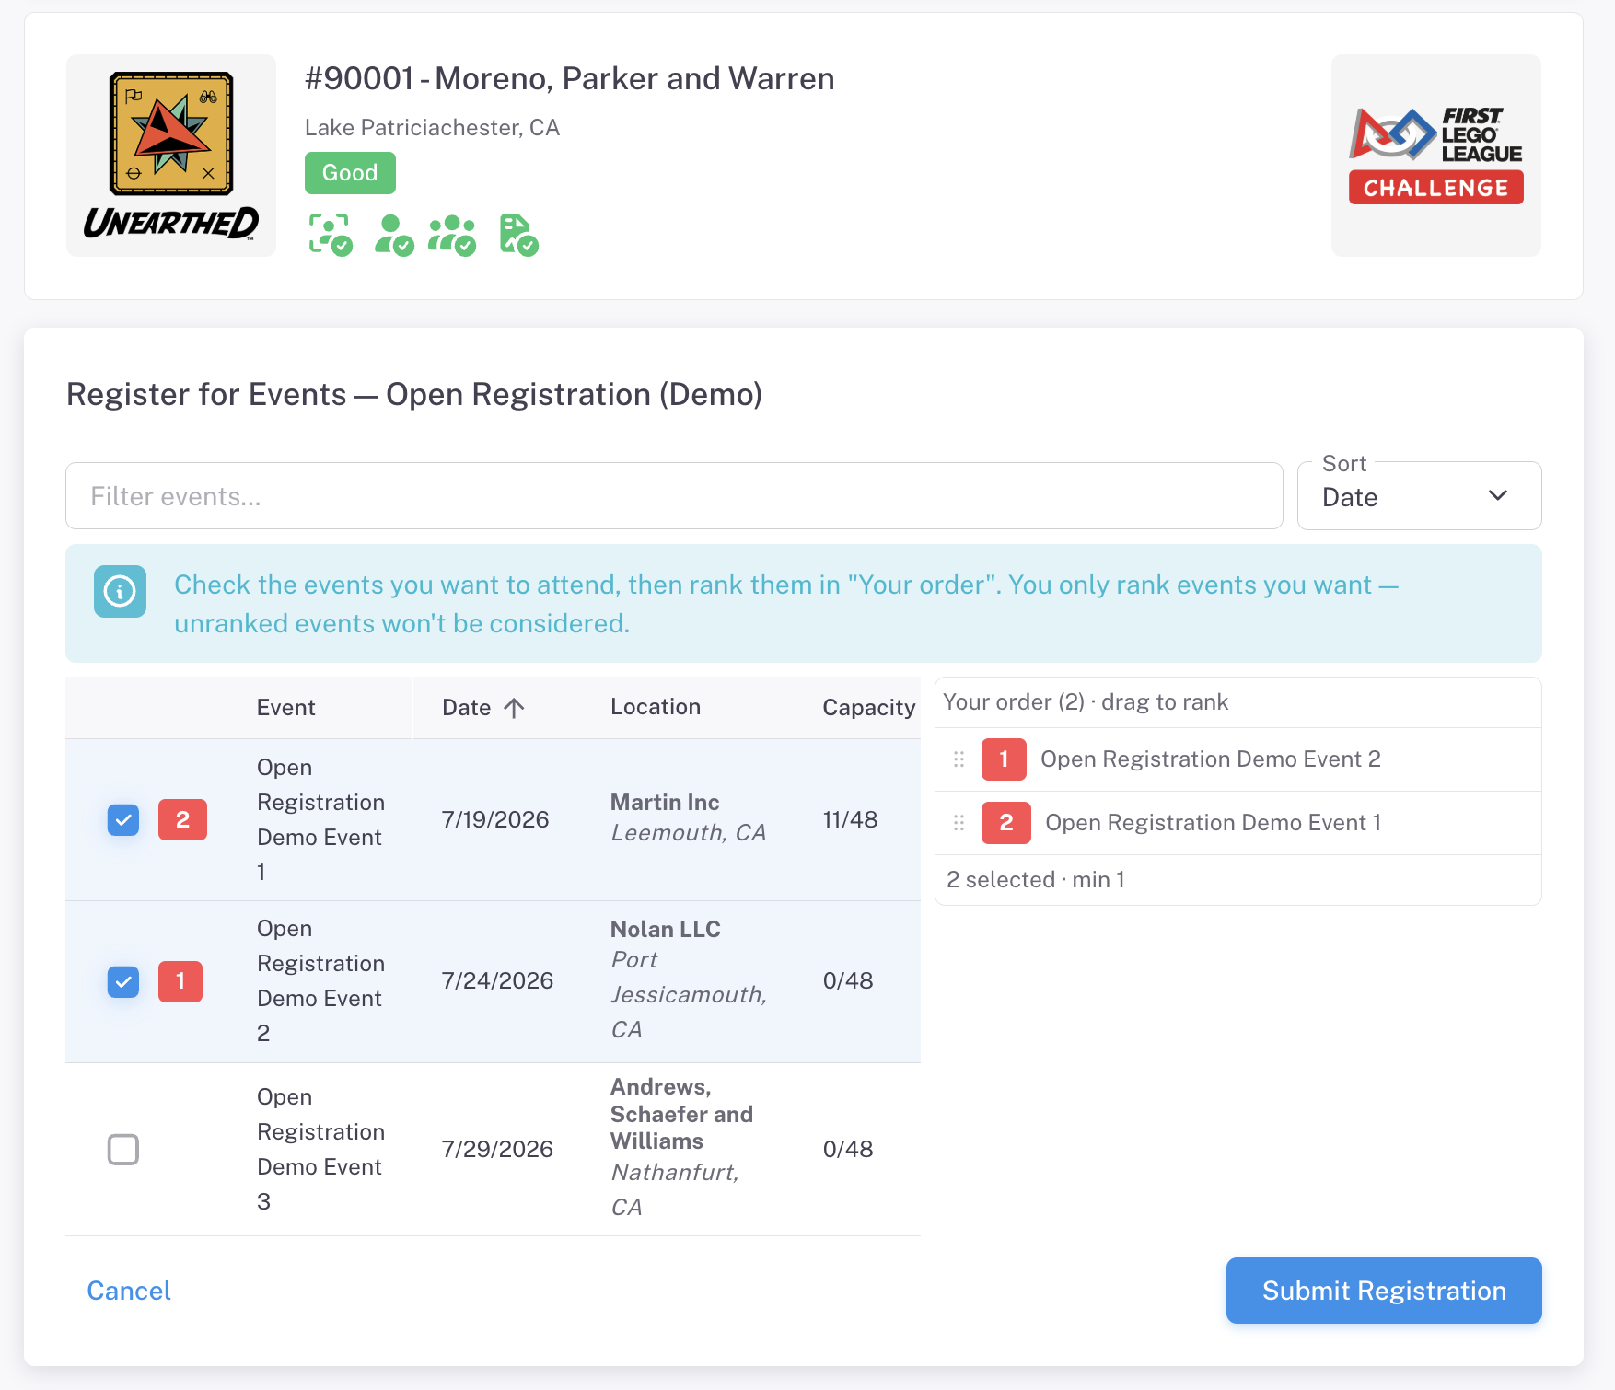The width and height of the screenshot is (1615, 1390).
Task: Click the info icon in the blue banner
Action: [120, 591]
